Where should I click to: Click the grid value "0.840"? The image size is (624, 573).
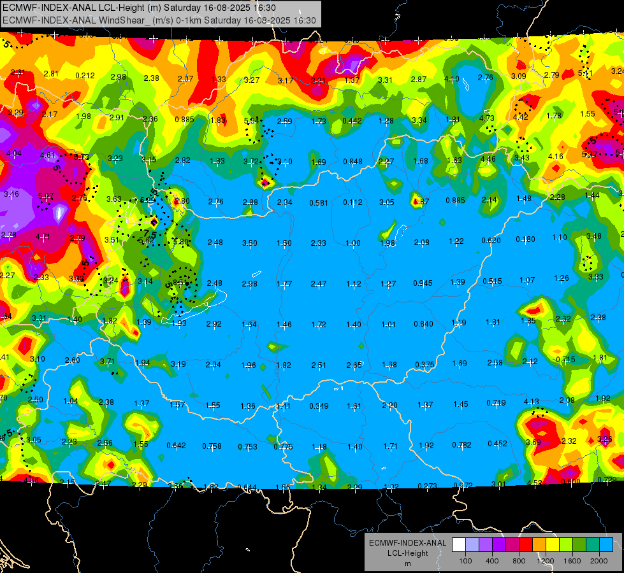click(x=423, y=323)
